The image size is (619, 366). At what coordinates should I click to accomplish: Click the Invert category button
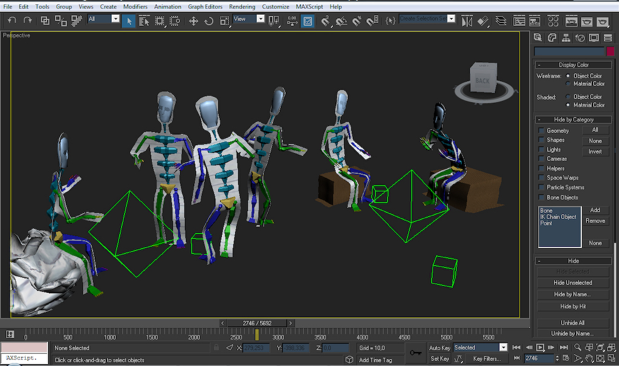595,151
